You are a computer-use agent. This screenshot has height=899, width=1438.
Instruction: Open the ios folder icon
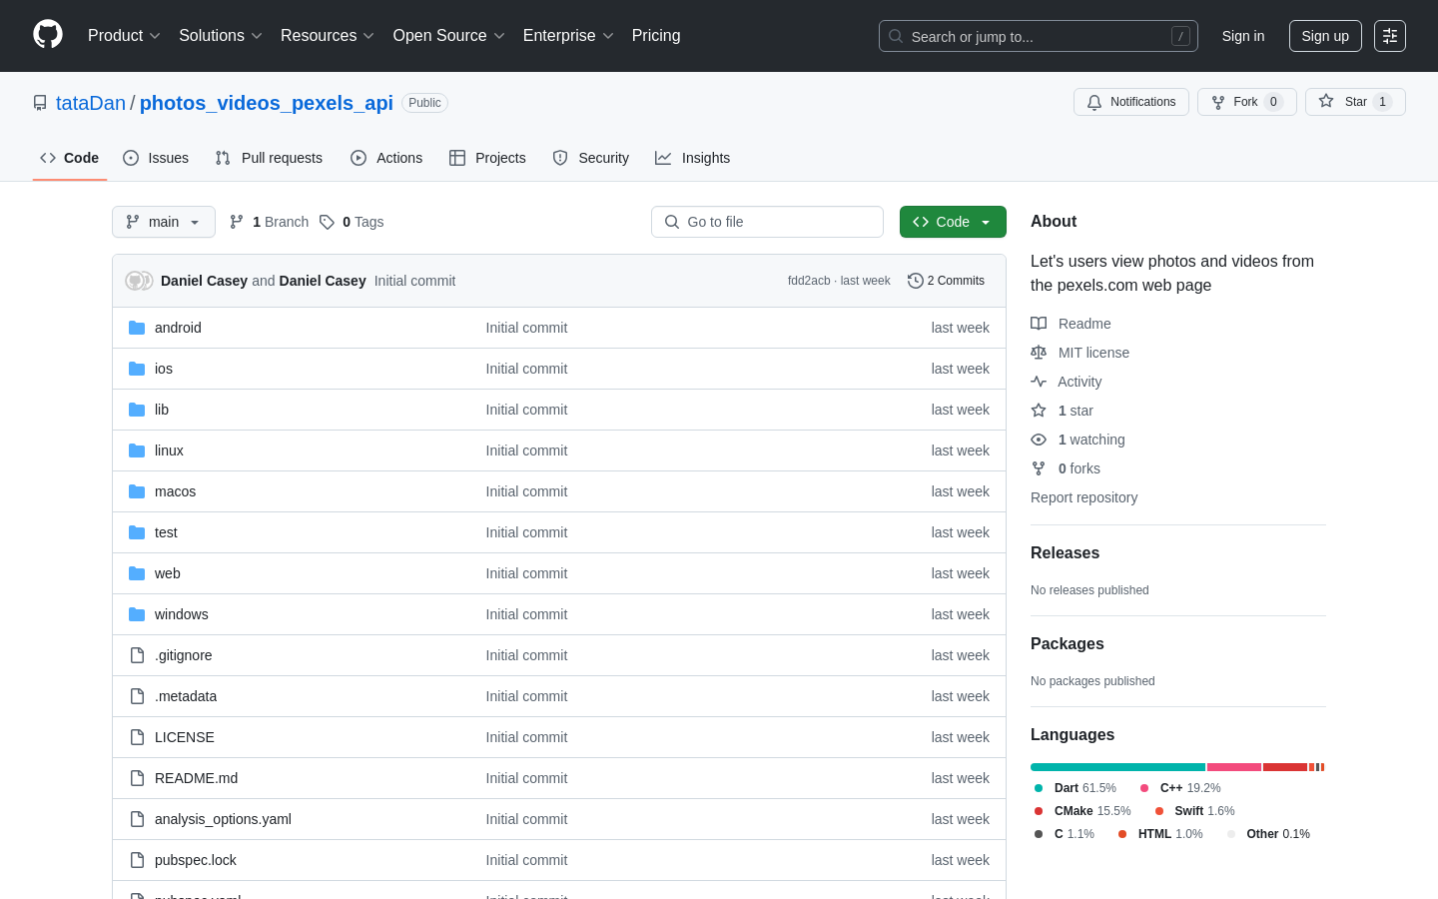[x=137, y=369]
